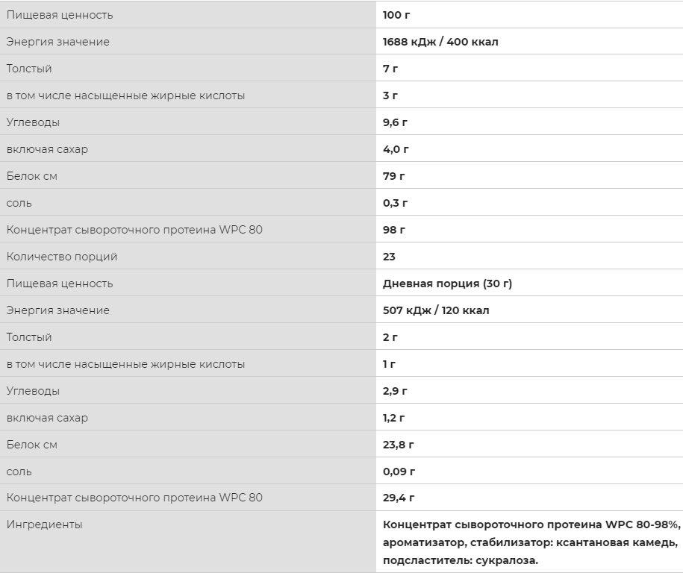Select the "3 г" saturated fatty acids value

click(x=390, y=95)
